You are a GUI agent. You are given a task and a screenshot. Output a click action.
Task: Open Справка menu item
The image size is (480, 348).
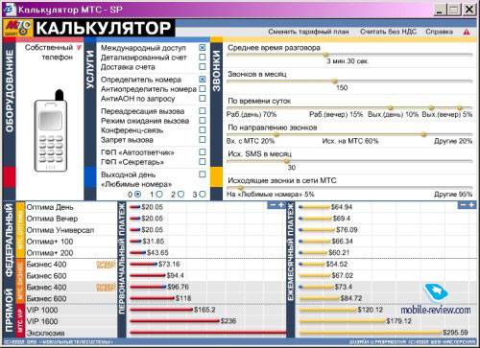click(439, 32)
